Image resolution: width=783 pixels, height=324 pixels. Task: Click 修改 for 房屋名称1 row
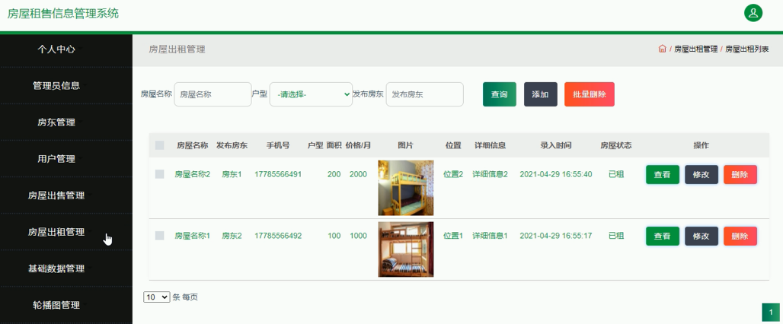tap(701, 237)
